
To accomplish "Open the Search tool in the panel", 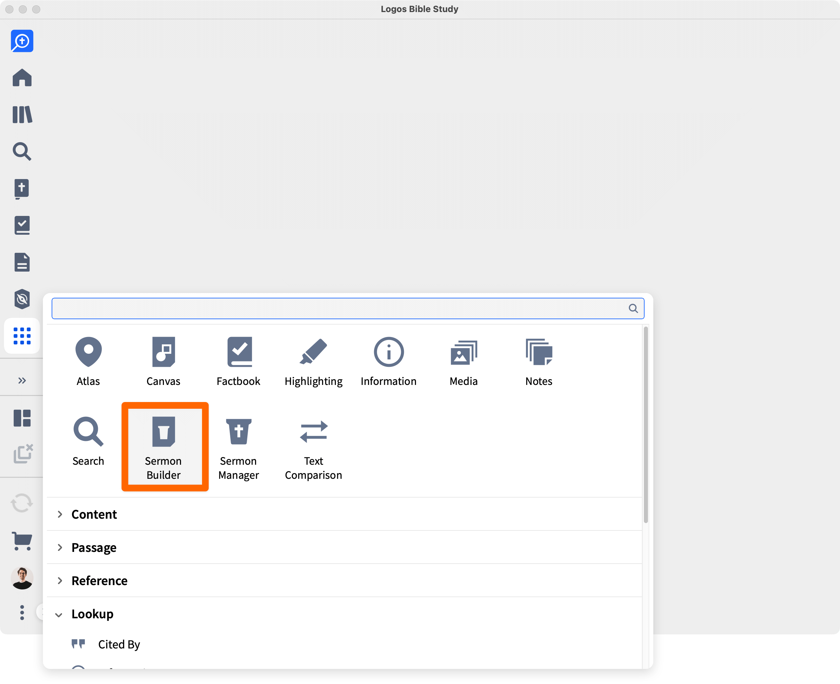I will 88,441.
